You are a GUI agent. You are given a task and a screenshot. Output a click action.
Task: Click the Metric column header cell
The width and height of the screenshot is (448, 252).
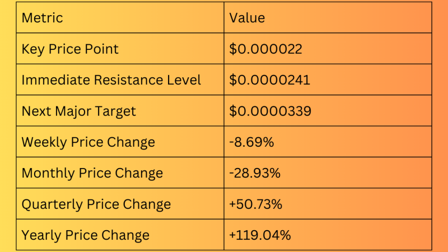pos(43,18)
